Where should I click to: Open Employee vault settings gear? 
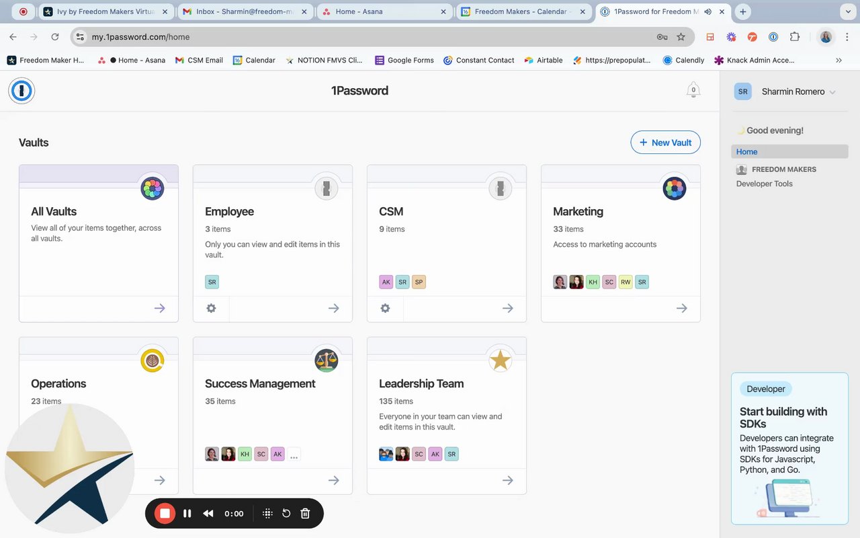(x=211, y=308)
